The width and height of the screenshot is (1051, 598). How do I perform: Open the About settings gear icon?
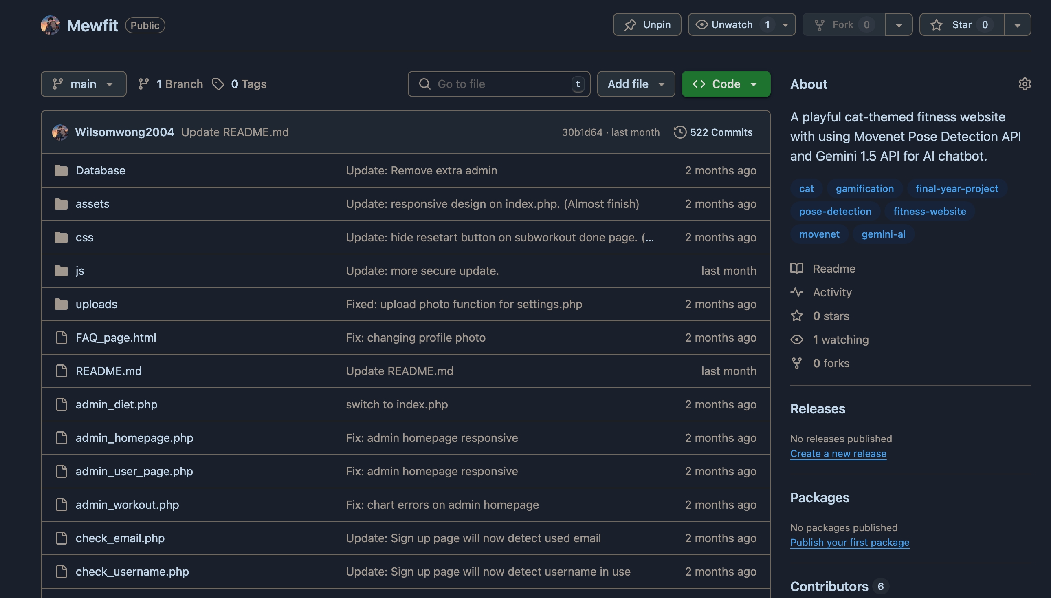click(1025, 84)
